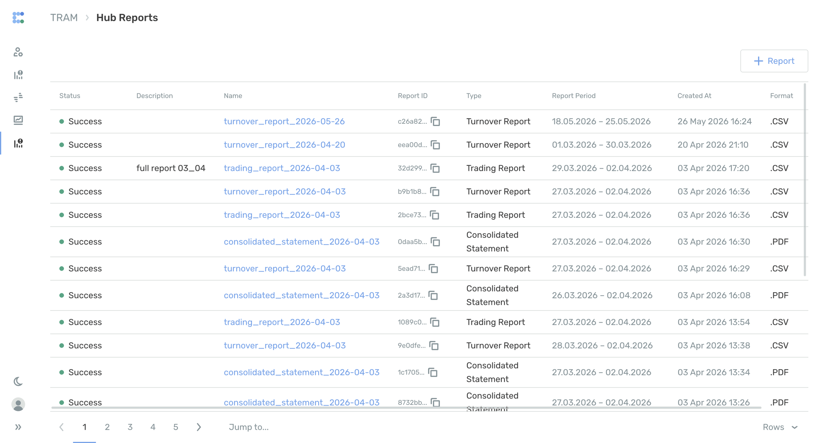The height and width of the screenshot is (443, 822).
Task: Click the Report ID column header
Action: 413,96
